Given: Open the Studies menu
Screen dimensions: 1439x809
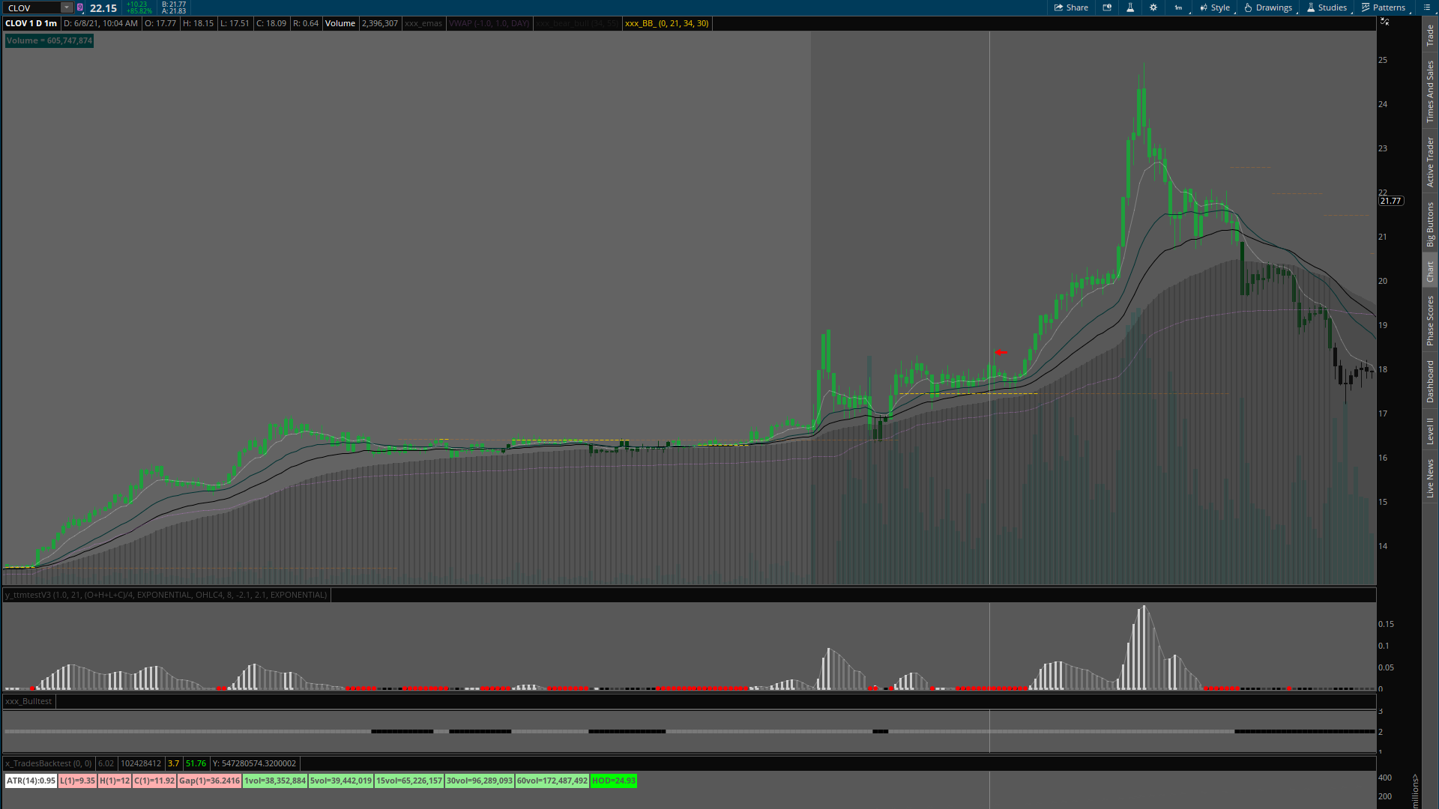Looking at the screenshot, I should tap(1327, 7).
